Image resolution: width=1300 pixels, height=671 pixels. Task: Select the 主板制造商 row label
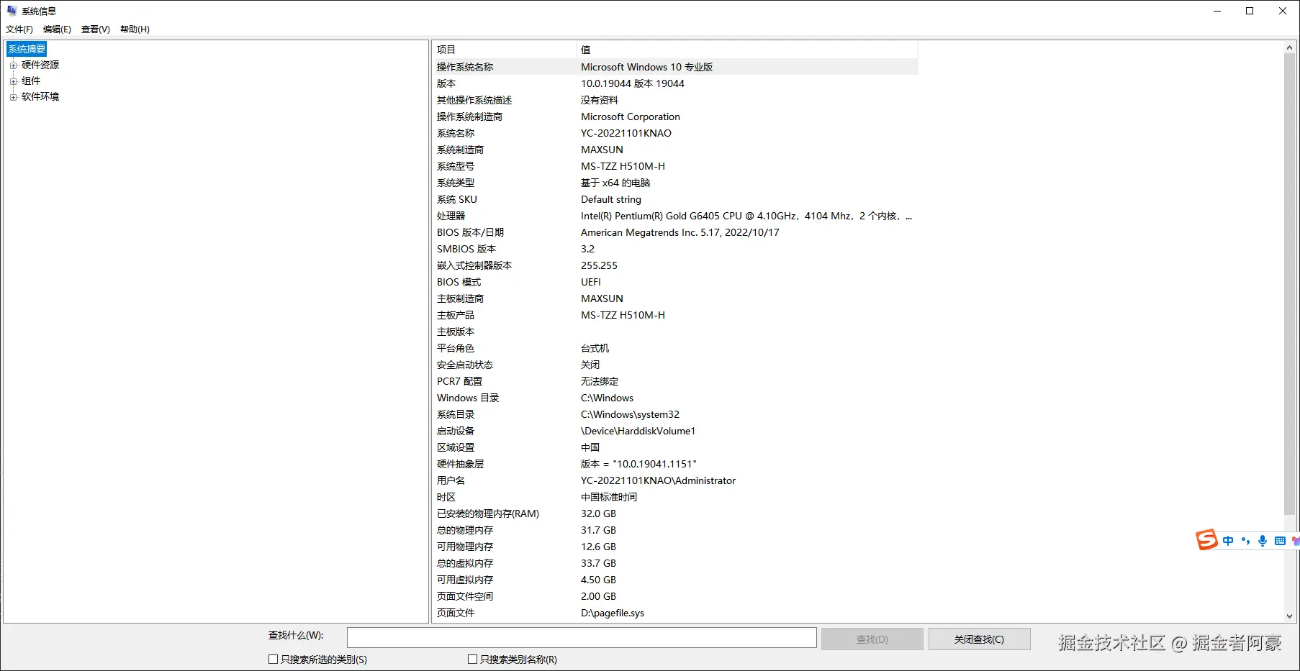tap(461, 298)
